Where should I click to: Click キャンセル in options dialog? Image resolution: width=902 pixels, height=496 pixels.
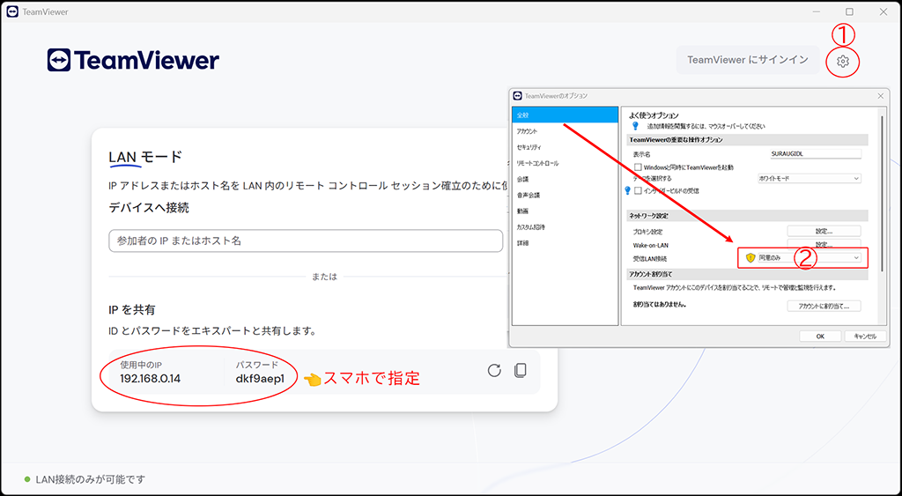[x=865, y=336]
